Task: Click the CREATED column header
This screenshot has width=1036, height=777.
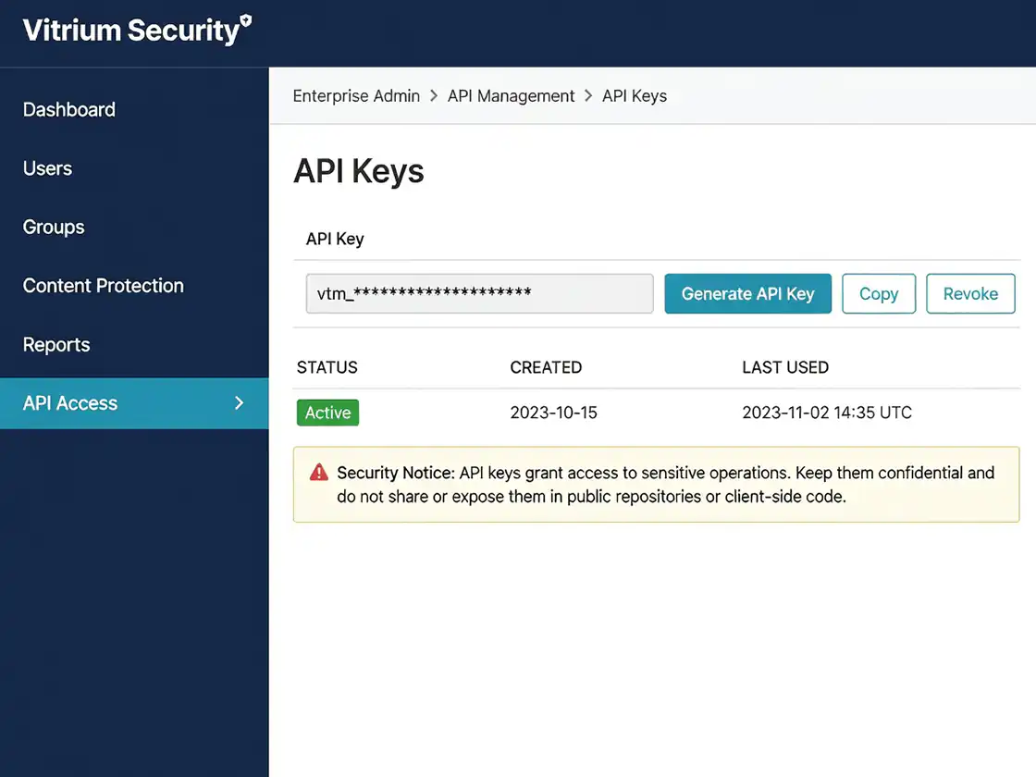Action: click(546, 367)
